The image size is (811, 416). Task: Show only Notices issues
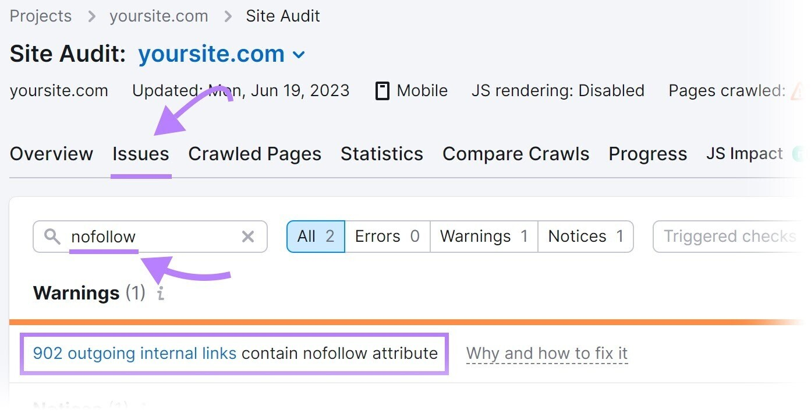click(585, 236)
